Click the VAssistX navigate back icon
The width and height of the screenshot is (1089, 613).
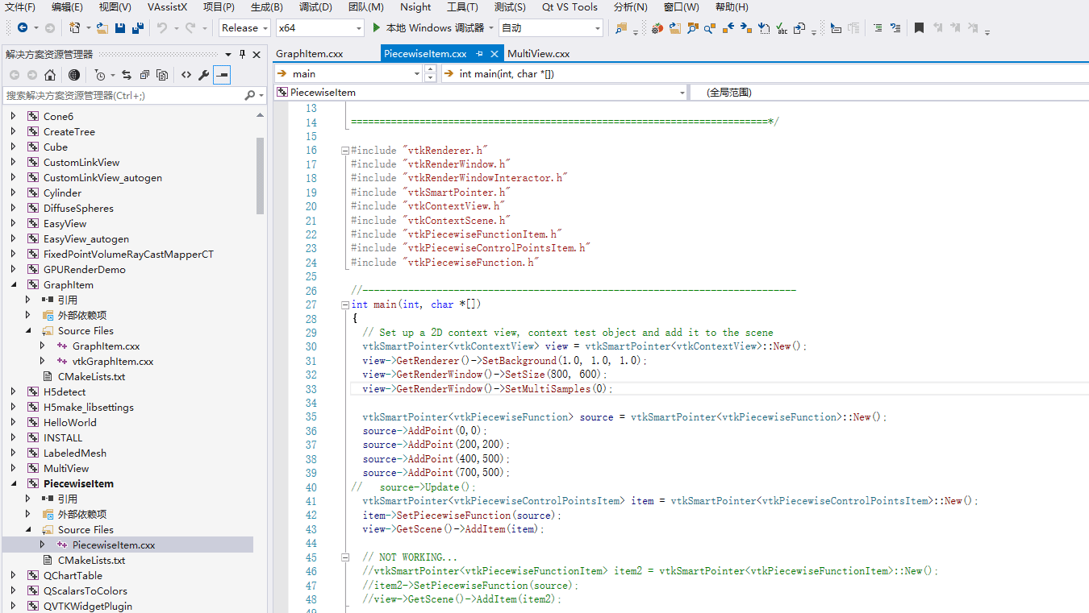pyautogui.click(x=728, y=27)
